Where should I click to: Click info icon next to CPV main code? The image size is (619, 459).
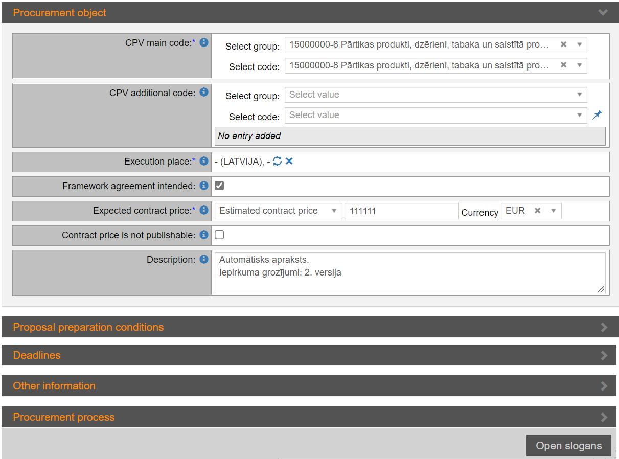point(204,42)
